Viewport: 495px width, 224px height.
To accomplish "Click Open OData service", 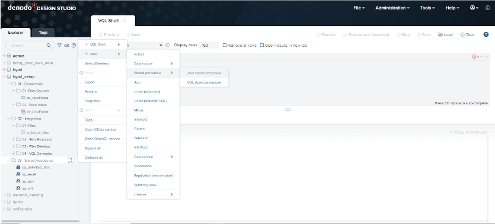I will point(102,129).
